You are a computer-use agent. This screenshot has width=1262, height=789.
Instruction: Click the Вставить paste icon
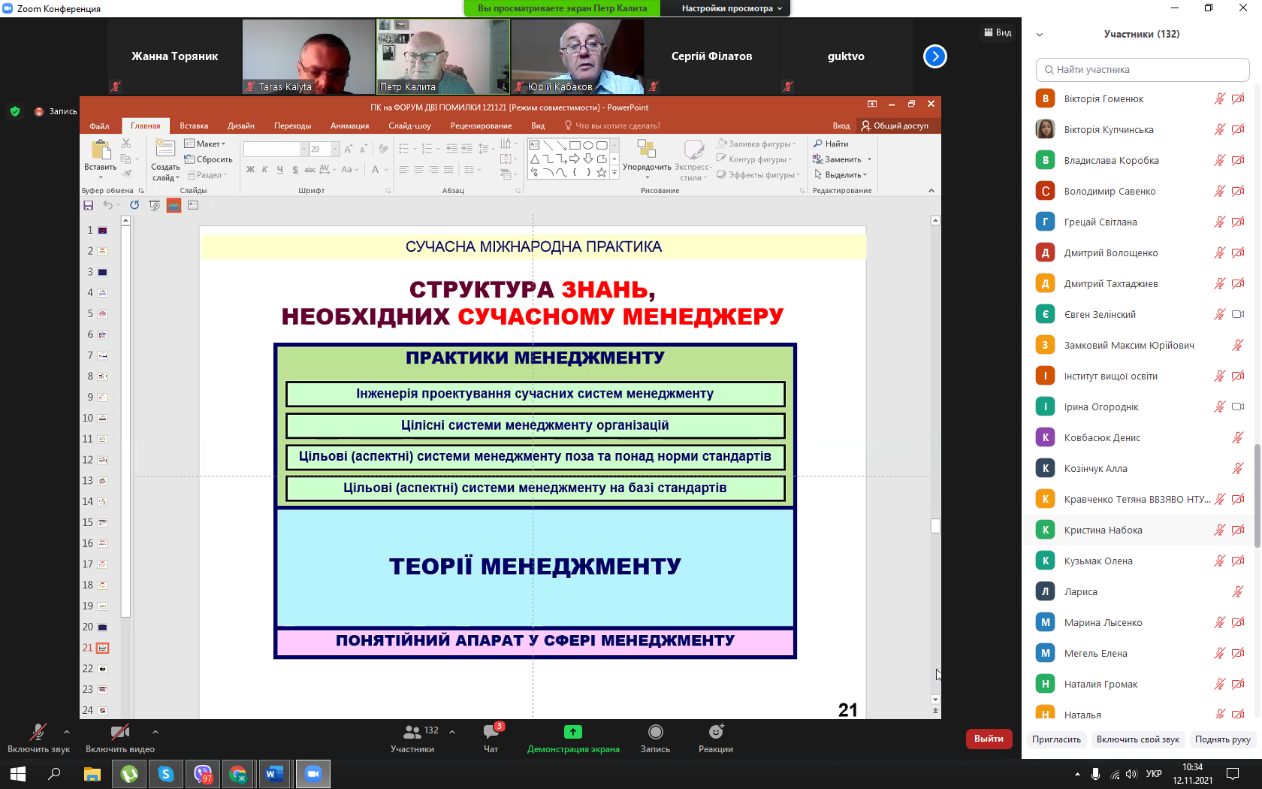tap(101, 150)
